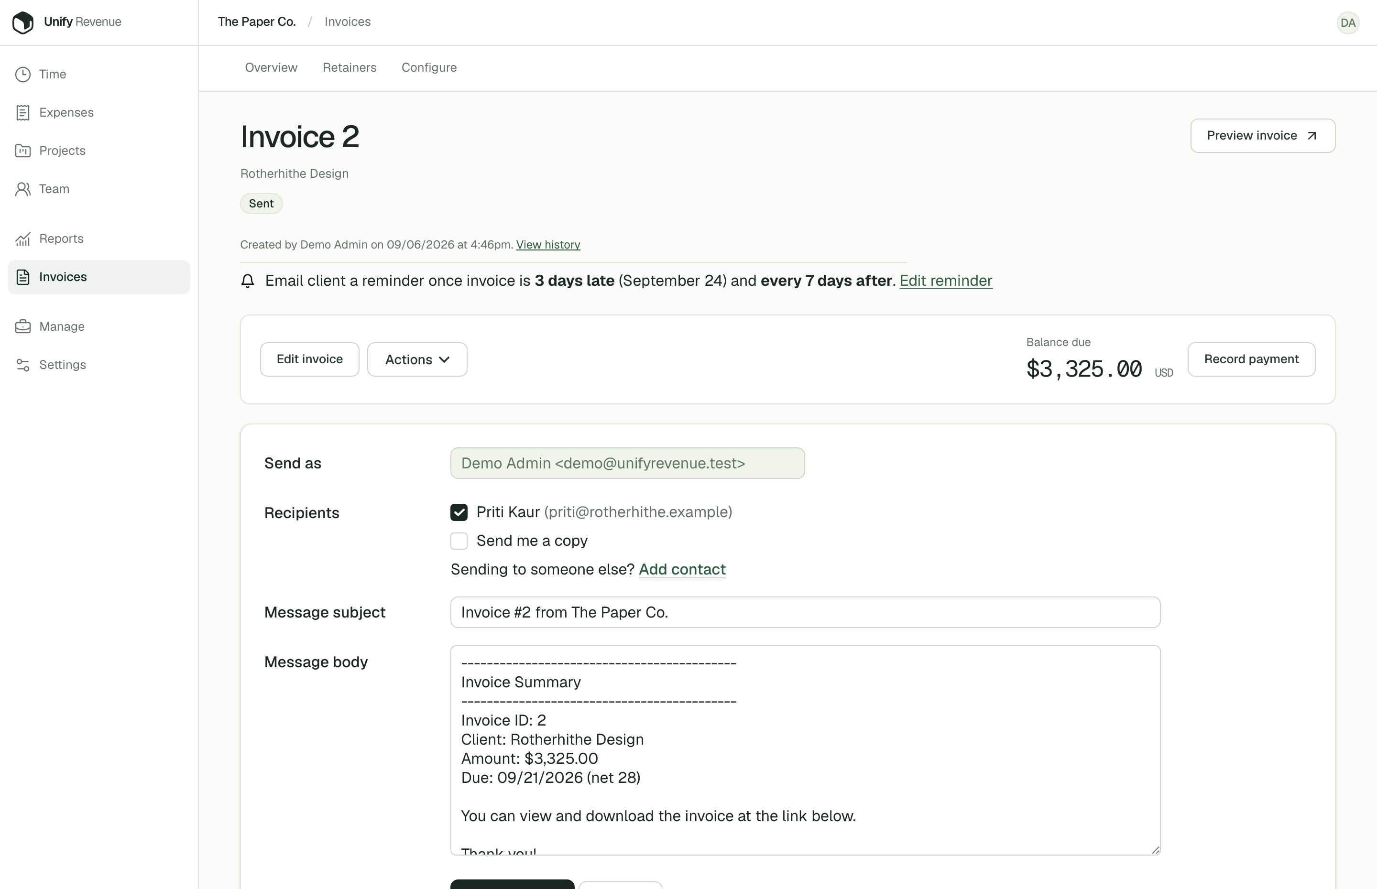The image size is (1377, 889).
Task: Switch to the Overview tab
Action: pos(271,67)
